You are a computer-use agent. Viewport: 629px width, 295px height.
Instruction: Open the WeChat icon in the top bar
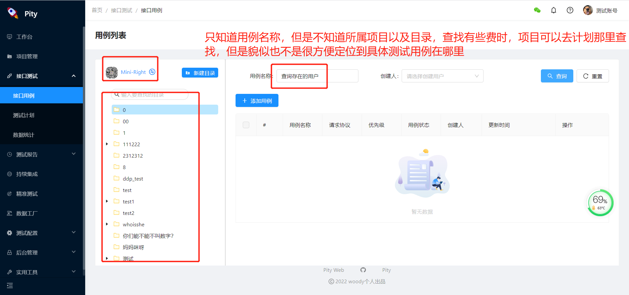pos(537,10)
